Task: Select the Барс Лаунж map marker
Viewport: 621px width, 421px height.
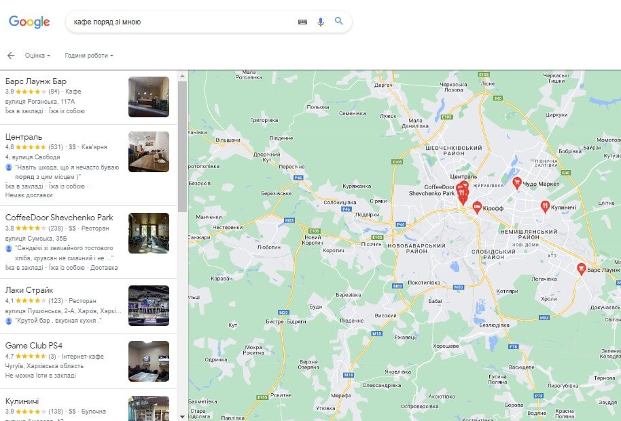Action: 581,269
